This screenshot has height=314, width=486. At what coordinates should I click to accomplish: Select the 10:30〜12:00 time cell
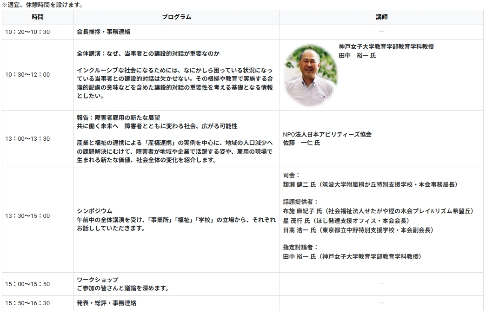[27, 75]
